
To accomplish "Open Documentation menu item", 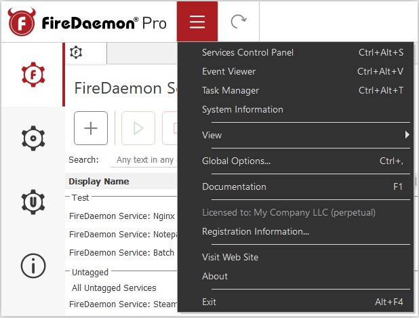I will (x=296, y=186).
